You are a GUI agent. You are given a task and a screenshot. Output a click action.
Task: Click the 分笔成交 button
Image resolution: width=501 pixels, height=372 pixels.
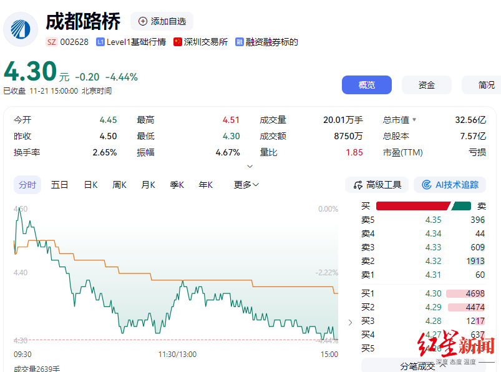(417, 366)
